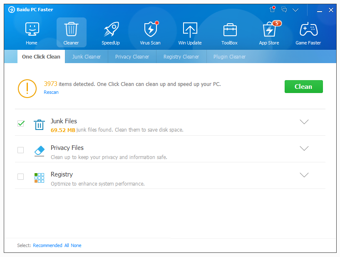Open the App Store bag icon

269,29
